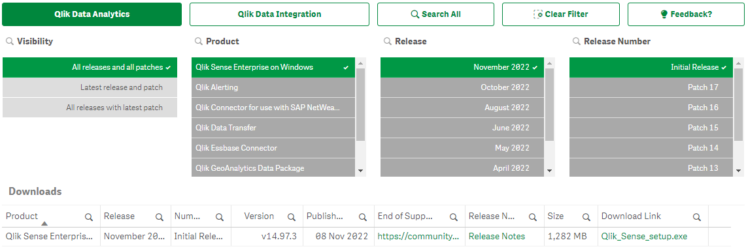Click the search icon beside Product filter heading
746x251 pixels.
coord(198,41)
